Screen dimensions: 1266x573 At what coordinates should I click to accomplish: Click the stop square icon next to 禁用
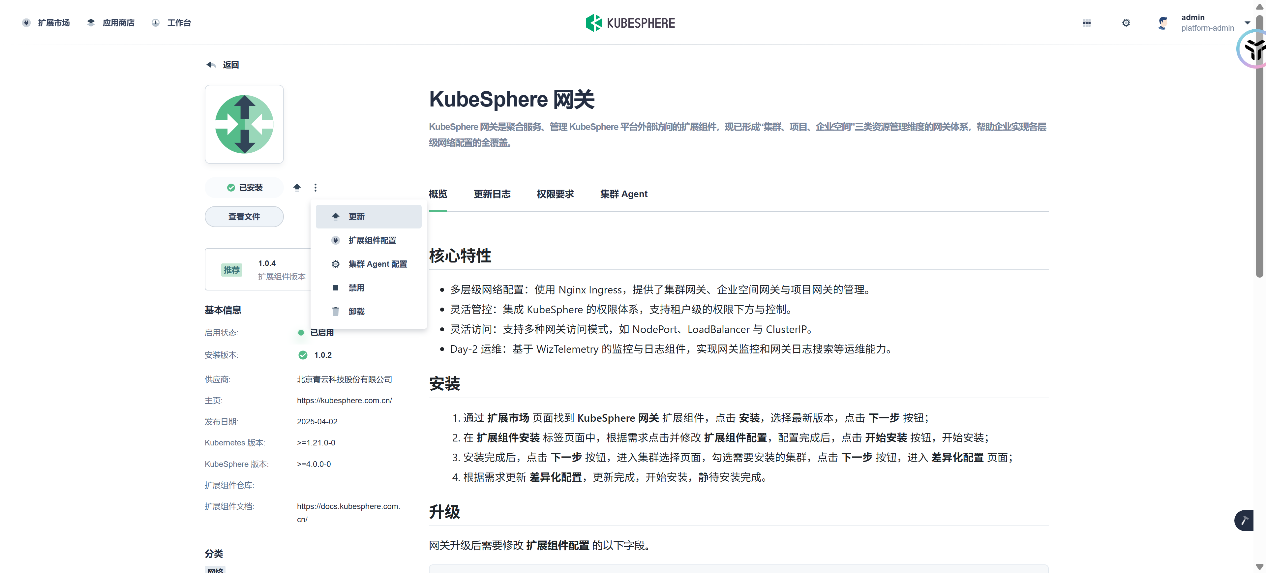coord(336,287)
